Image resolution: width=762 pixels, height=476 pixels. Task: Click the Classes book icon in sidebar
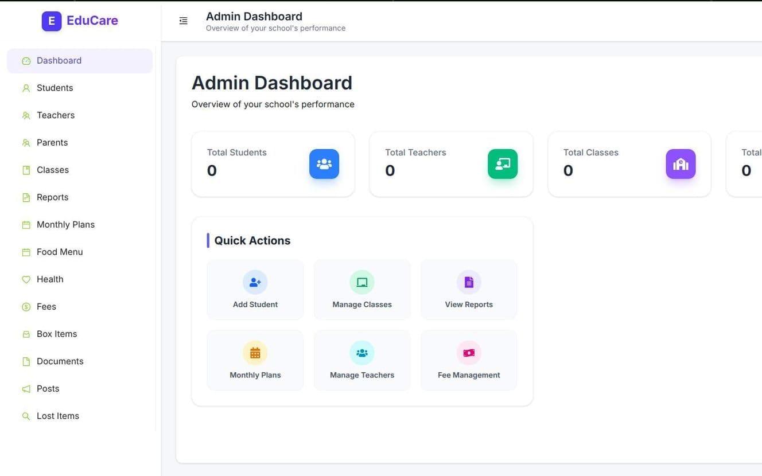26,170
